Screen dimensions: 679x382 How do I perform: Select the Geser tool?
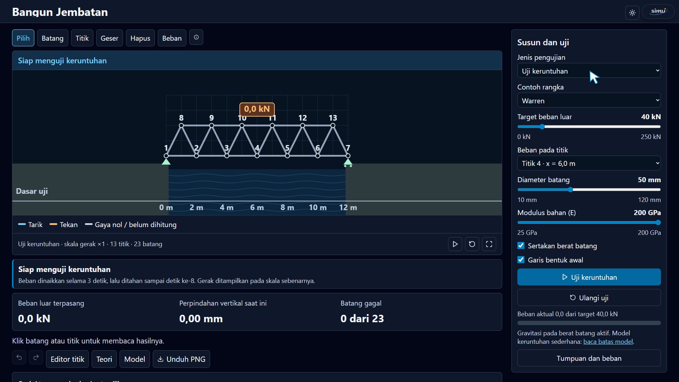point(110,38)
